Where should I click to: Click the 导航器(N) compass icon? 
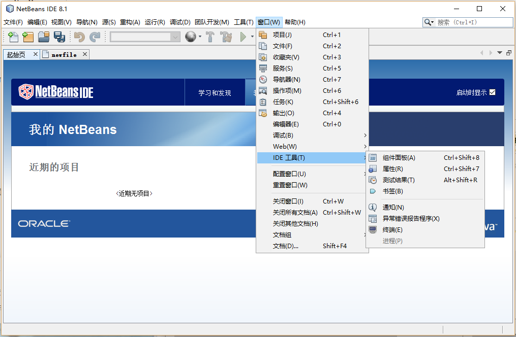click(263, 80)
